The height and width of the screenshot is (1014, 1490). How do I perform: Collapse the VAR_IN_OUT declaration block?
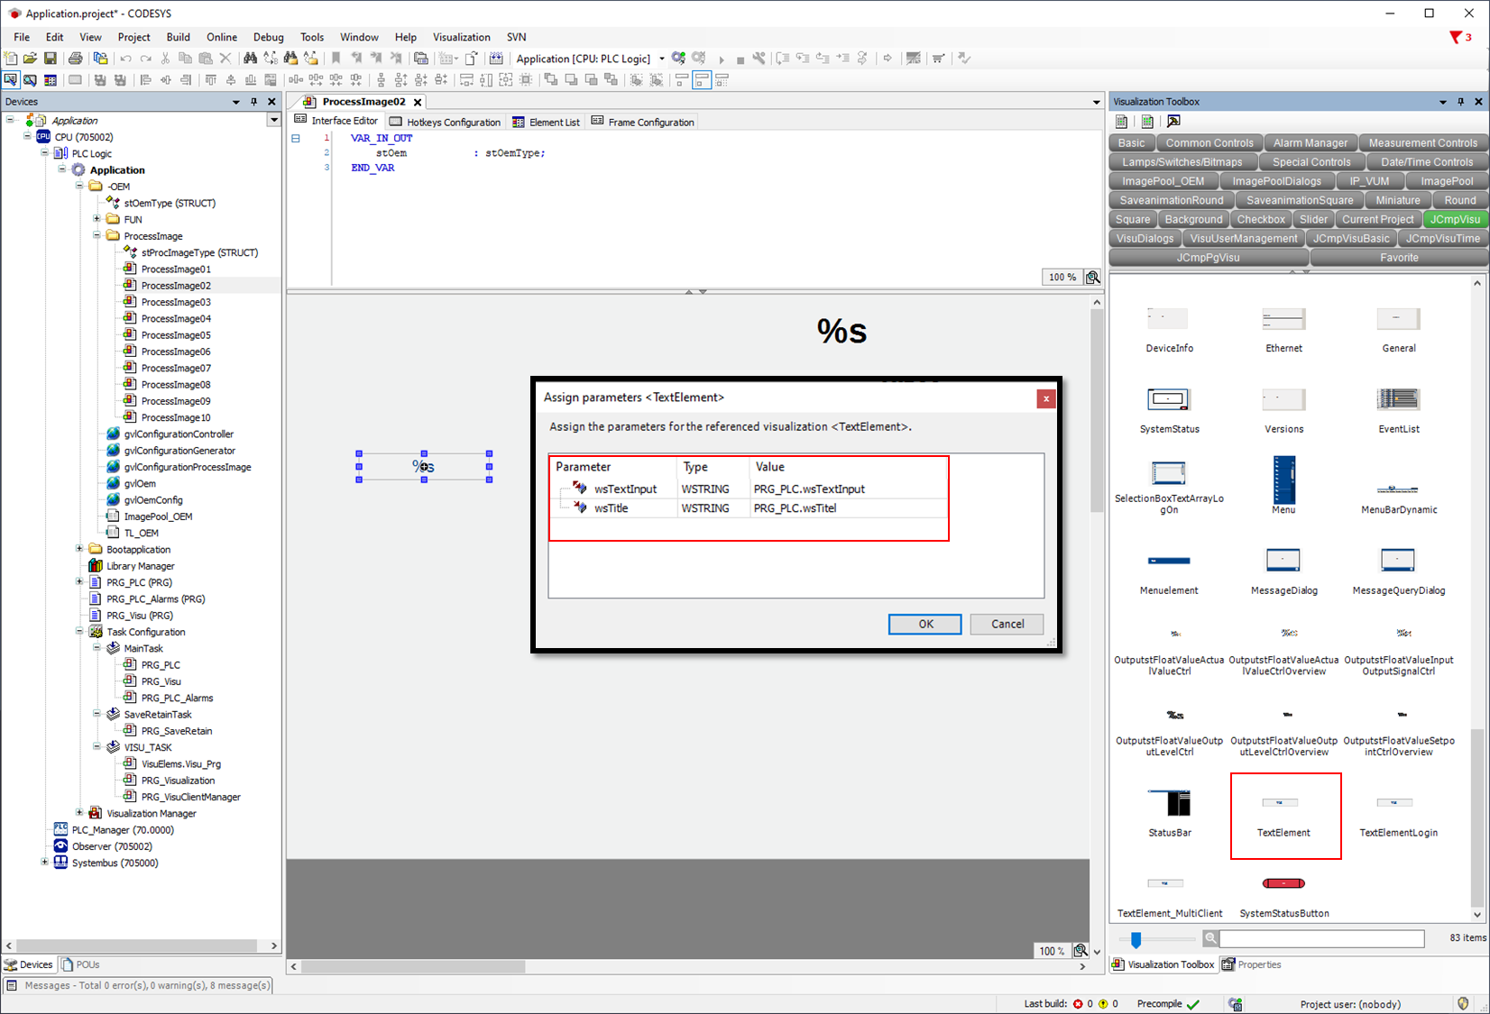pyautogui.click(x=296, y=139)
